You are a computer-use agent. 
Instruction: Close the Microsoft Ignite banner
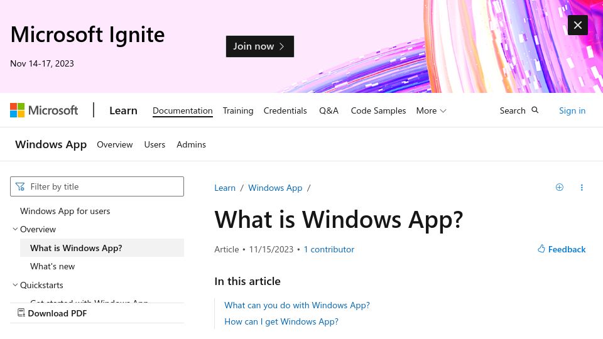click(578, 25)
